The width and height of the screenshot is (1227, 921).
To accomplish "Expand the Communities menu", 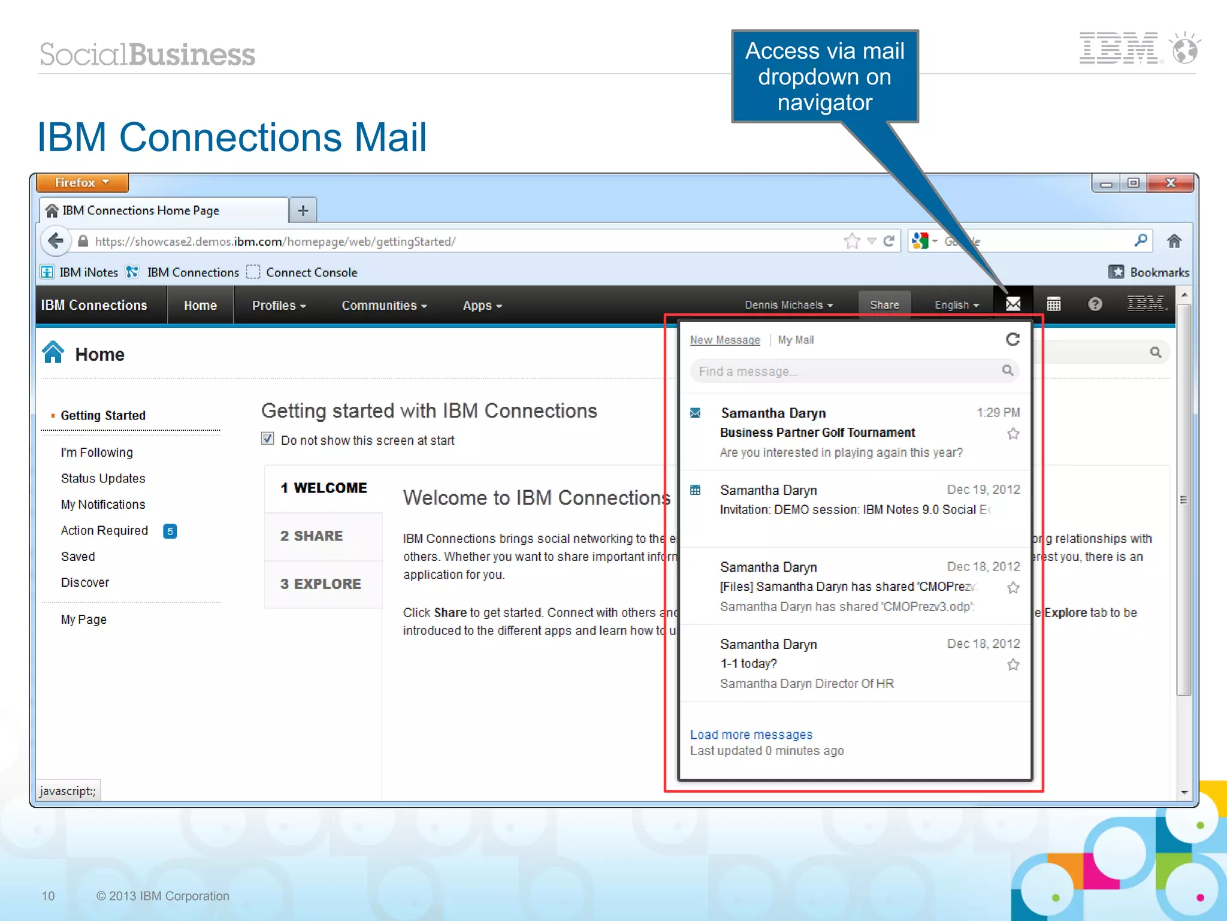I will (384, 305).
